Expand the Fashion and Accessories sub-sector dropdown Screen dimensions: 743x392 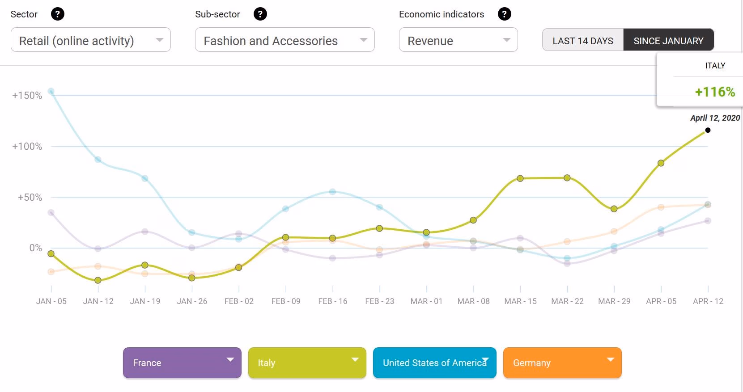284,40
